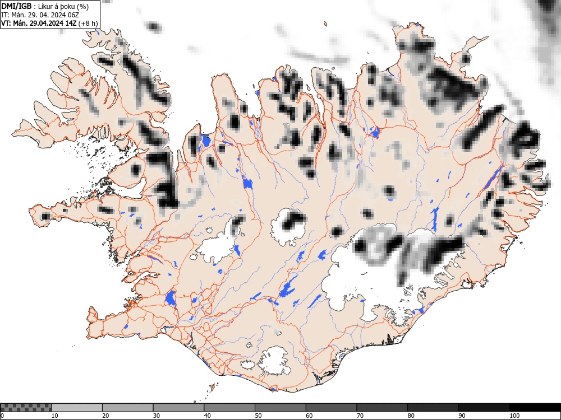Screen dimensions: 561x420
Task: Select the 70–80 percent legend swatch
Action: pos(382,408)
